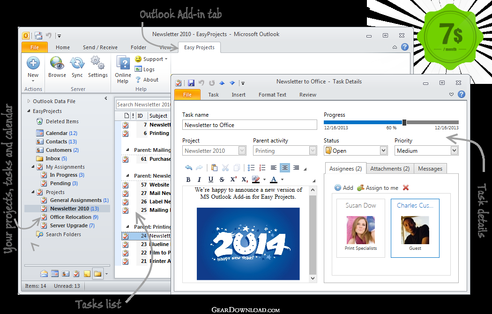Click the Paste clipboard icon
The width and height of the screenshot is (492, 314).
point(214,168)
